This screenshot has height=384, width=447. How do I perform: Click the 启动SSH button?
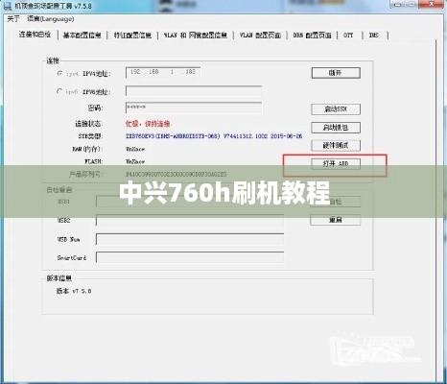coord(336,109)
